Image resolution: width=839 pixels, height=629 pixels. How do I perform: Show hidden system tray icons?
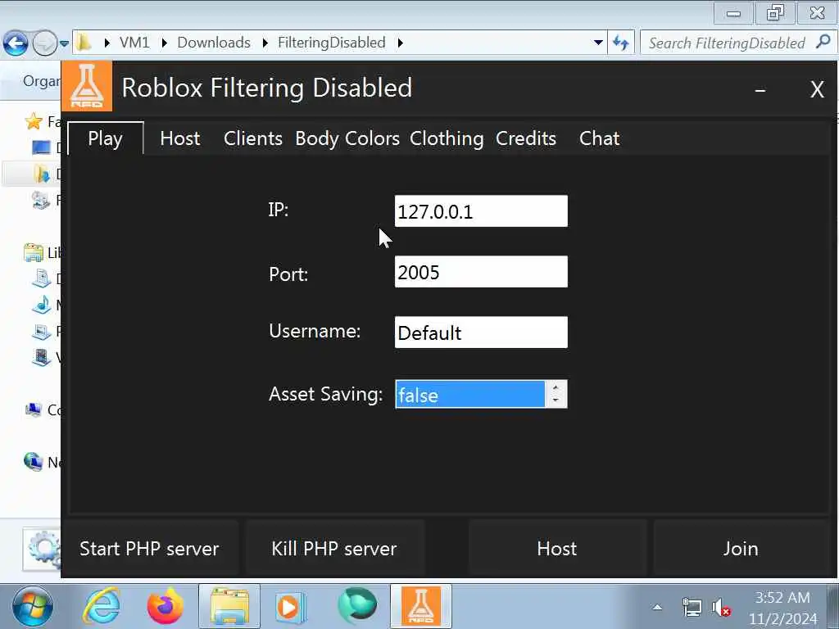658,607
